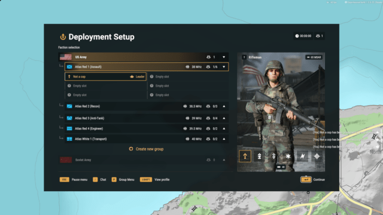
Task: Click the Atlas Red 4 (Engineer) group symbol
Action: click(69, 128)
